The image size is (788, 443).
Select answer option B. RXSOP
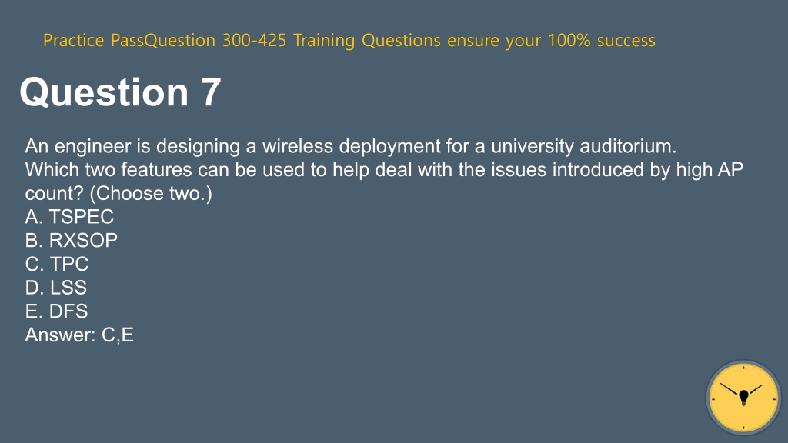[72, 241]
